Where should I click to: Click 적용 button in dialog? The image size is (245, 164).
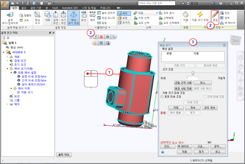coord(185,152)
